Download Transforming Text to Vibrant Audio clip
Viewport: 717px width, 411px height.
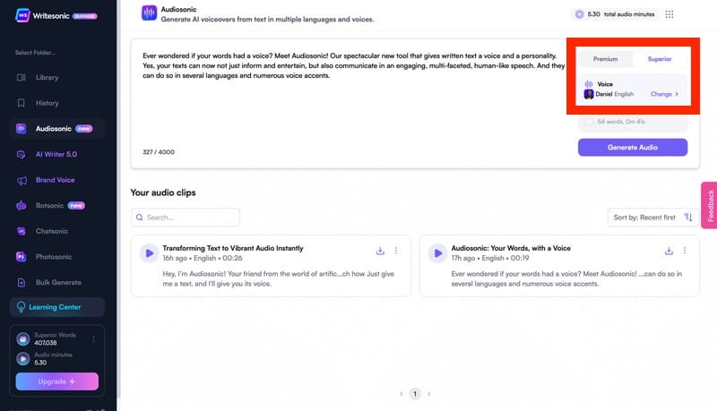tap(380, 251)
